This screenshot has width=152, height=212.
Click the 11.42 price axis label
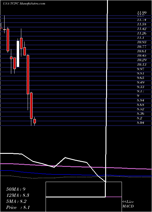click(x=142, y=29)
